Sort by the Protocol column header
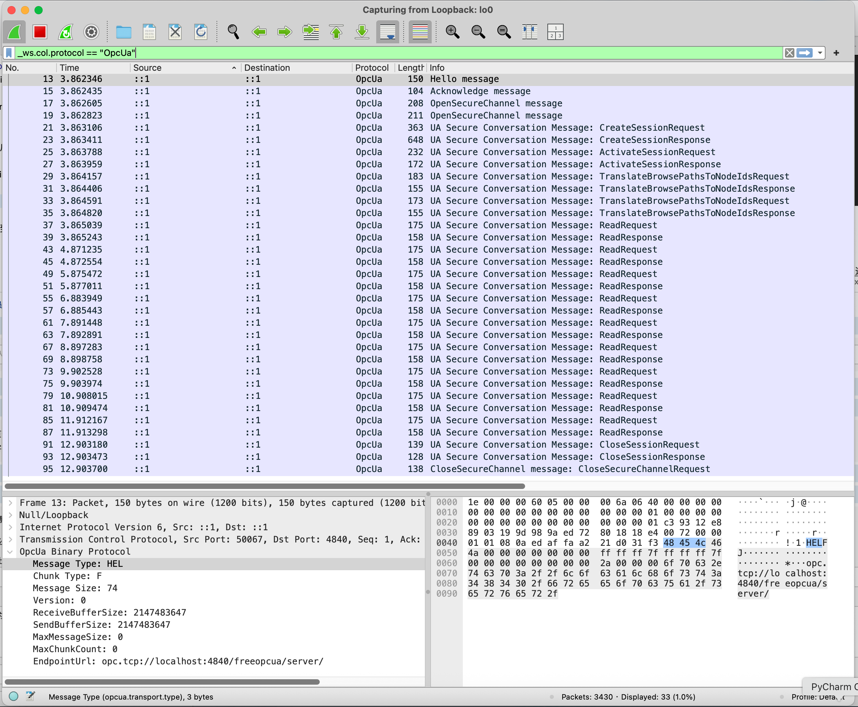Screen dimensions: 858x707 pyautogui.click(x=371, y=68)
